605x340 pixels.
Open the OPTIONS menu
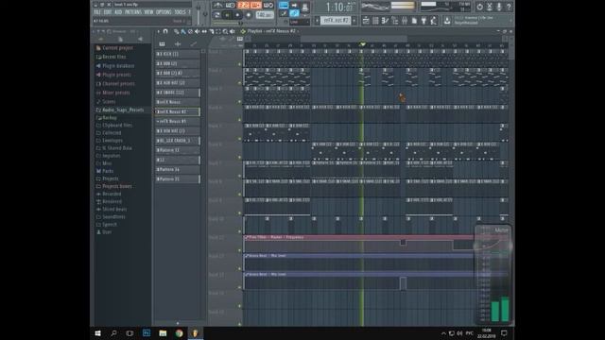164,12
